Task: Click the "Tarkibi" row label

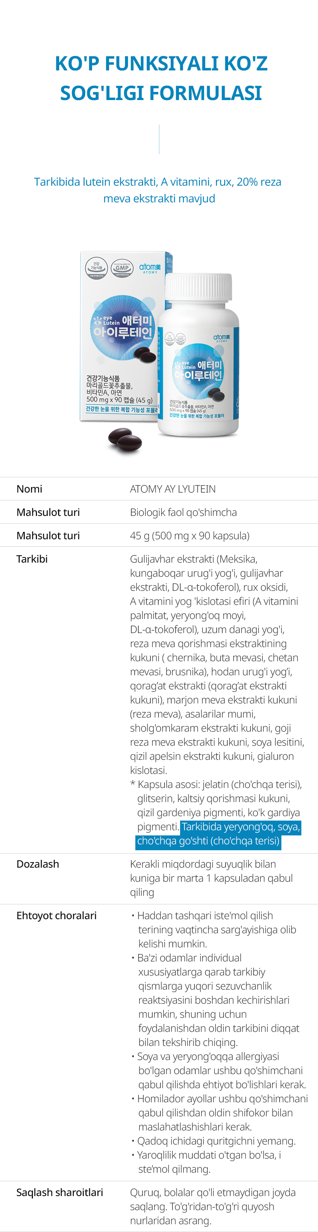Action: click(x=32, y=559)
